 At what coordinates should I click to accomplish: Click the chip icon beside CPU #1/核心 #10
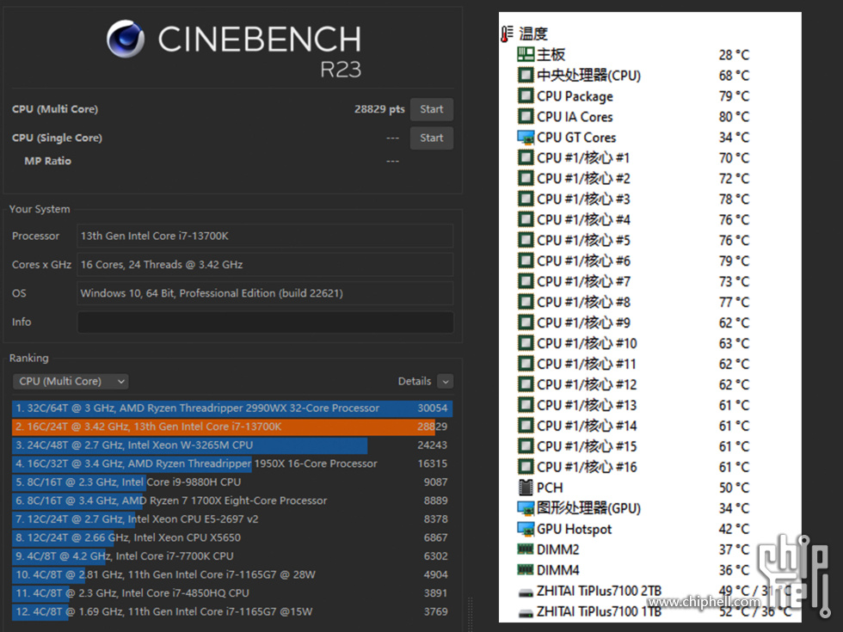click(x=526, y=343)
